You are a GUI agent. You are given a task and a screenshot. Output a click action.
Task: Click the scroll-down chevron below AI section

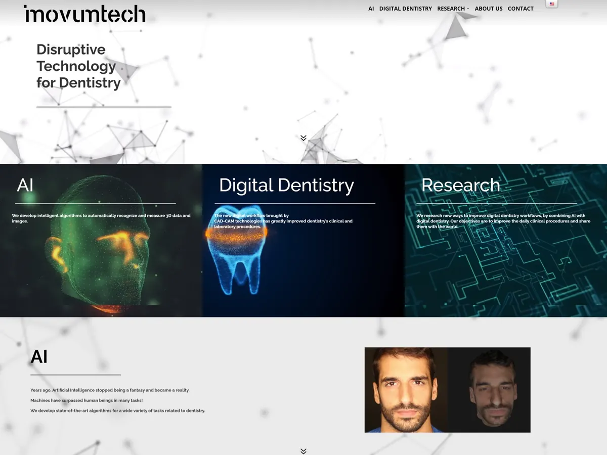point(303,451)
